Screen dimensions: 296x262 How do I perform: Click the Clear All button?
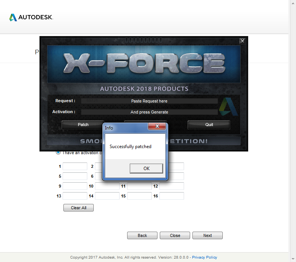point(79,208)
